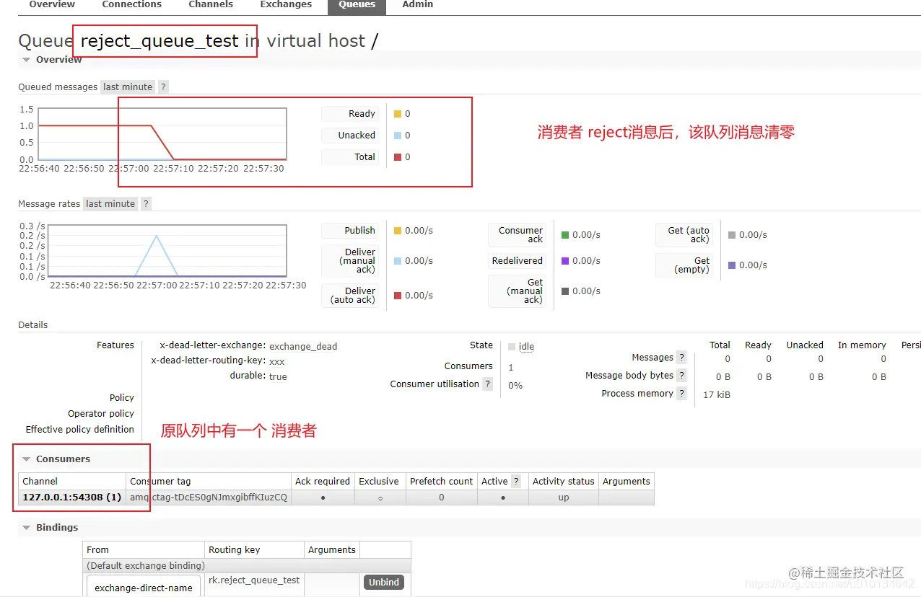Unbind the rk.reject_queue_test binding

(384, 583)
